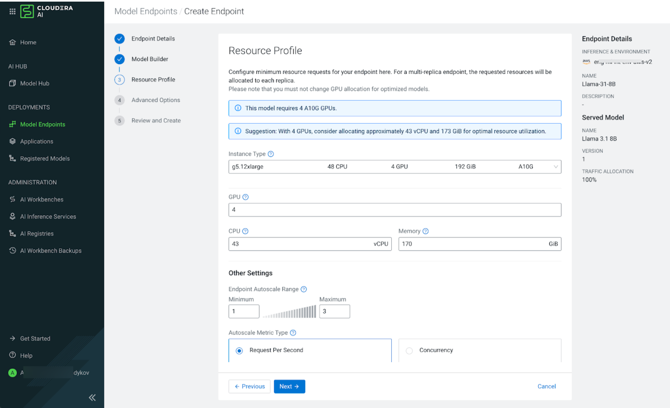
Task: Navigate to AI Inference Services
Action: click(x=48, y=216)
